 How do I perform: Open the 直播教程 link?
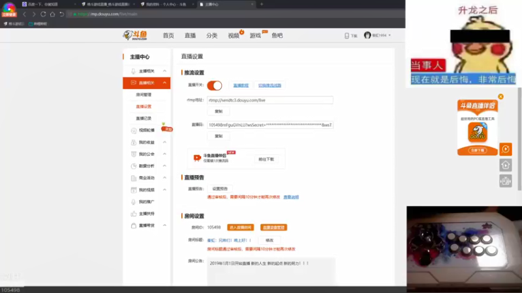click(x=241, y=85)
